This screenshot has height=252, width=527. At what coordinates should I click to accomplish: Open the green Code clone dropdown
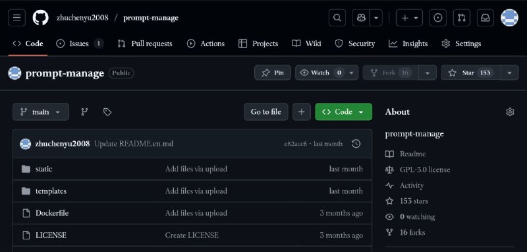click(343, 111)
